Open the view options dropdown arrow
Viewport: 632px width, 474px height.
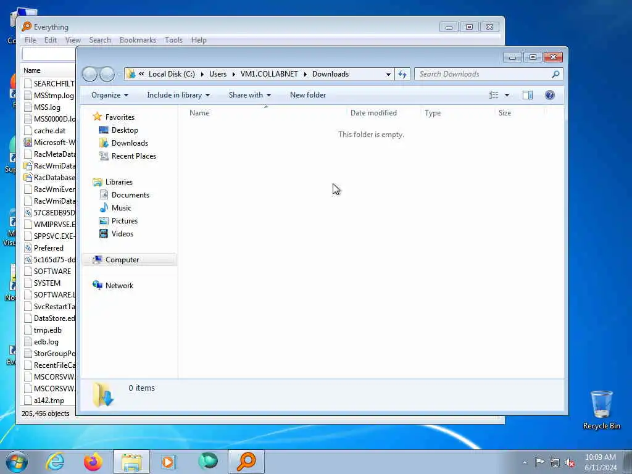(x=507, y=95)
